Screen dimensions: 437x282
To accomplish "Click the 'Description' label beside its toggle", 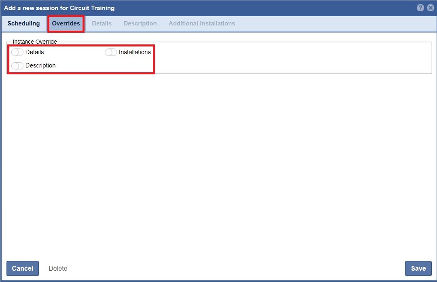I will coord(40,65).
